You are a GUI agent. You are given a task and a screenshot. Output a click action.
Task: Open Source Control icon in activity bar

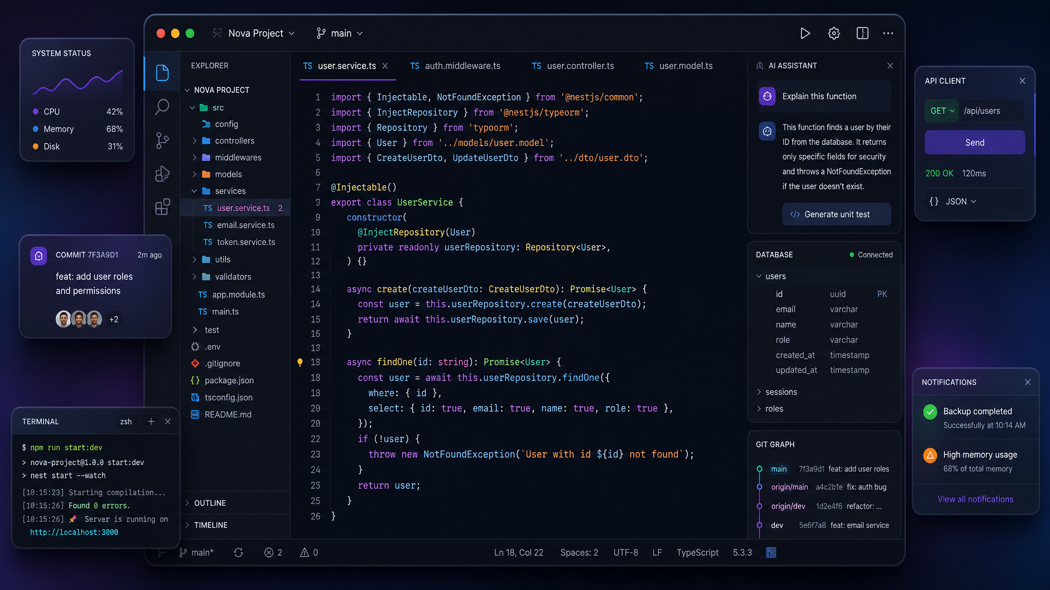point(162,140)
